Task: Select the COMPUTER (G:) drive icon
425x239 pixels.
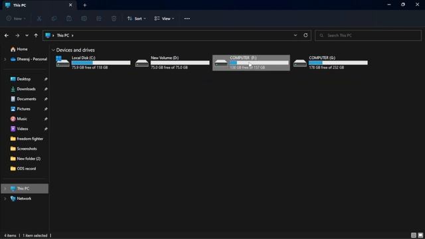Action: [x=300, y=64]
